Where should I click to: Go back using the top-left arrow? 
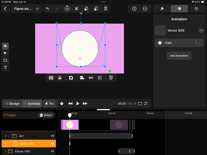click(x=5, y=9)
